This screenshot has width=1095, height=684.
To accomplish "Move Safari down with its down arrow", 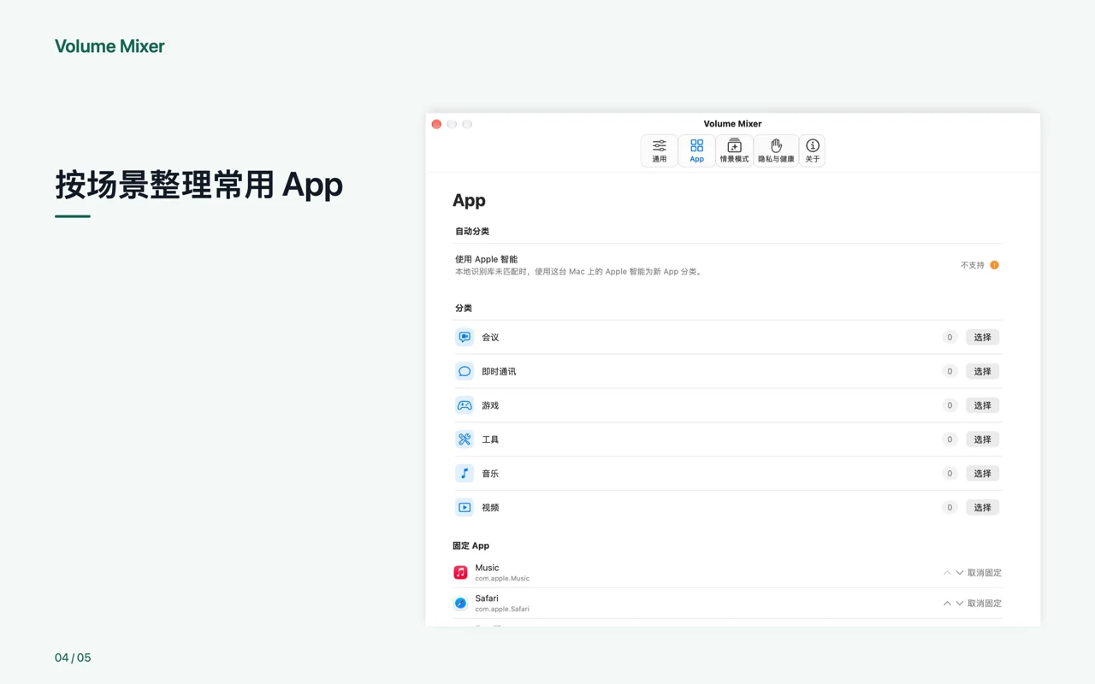I will 959,604.
